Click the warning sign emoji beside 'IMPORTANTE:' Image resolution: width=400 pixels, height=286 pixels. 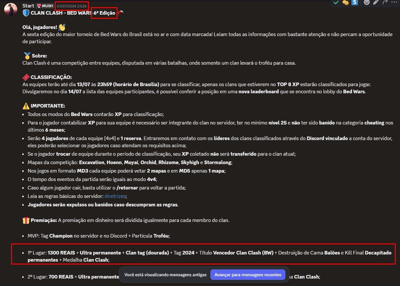point(26,106)
